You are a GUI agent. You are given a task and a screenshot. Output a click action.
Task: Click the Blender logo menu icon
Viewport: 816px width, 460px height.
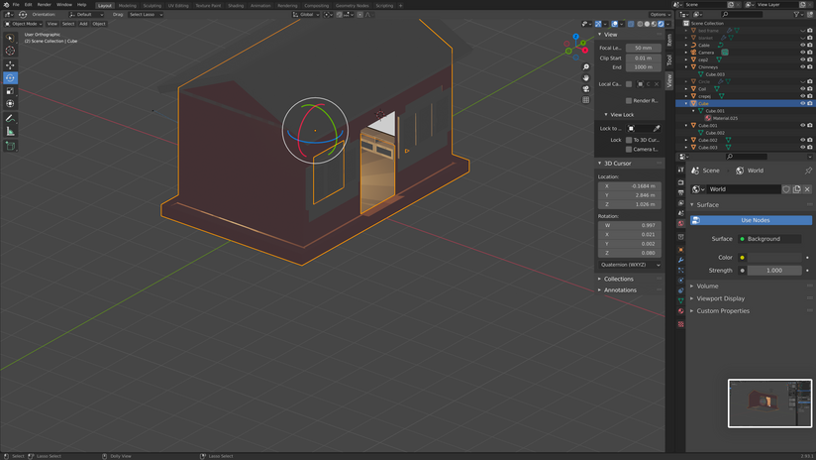pyautogui.click(x=6, y=5)
